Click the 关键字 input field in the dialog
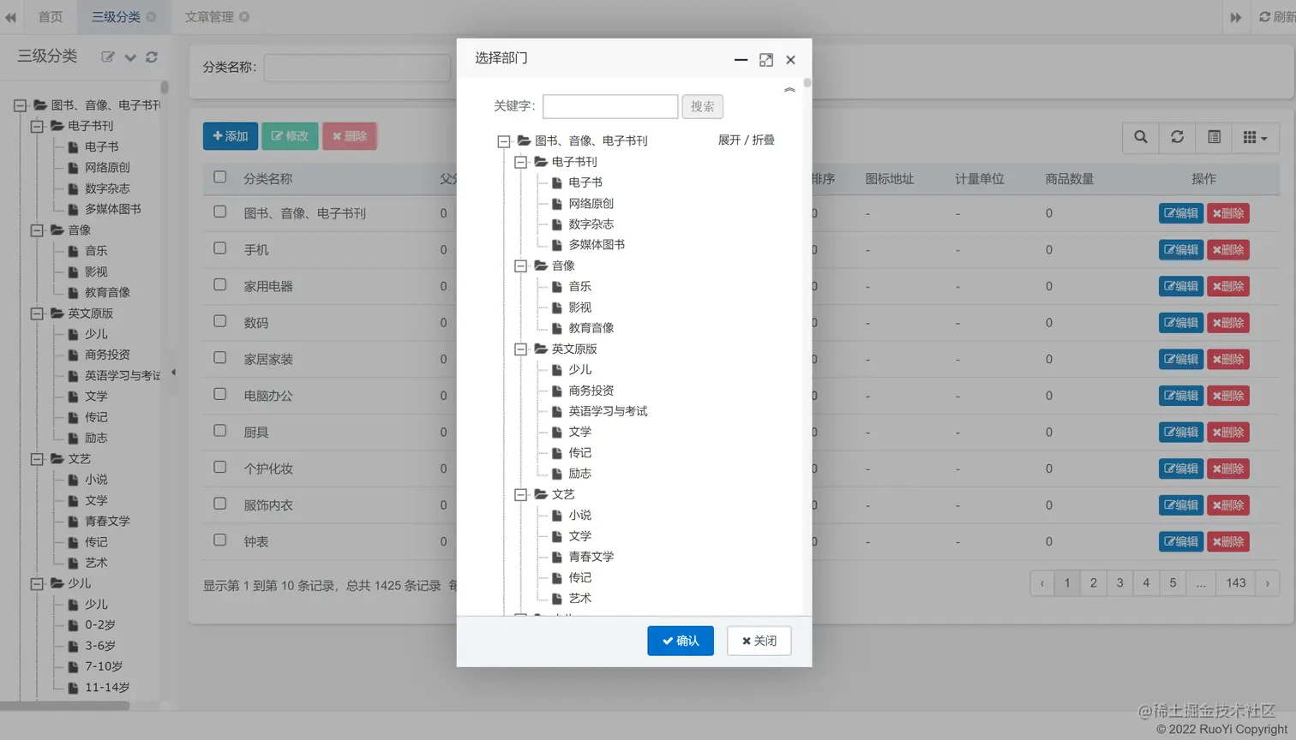Image resolution: width=1296 pixels, height=740 pixels. (x=610, y=106)
